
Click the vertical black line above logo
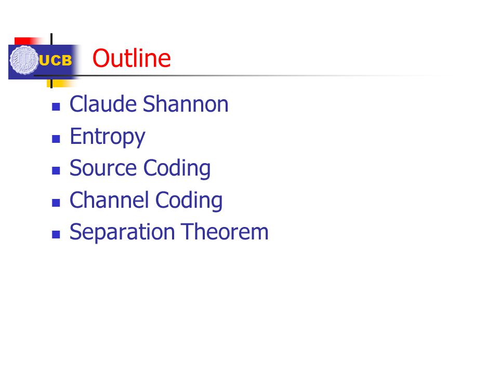pos(51,39)
